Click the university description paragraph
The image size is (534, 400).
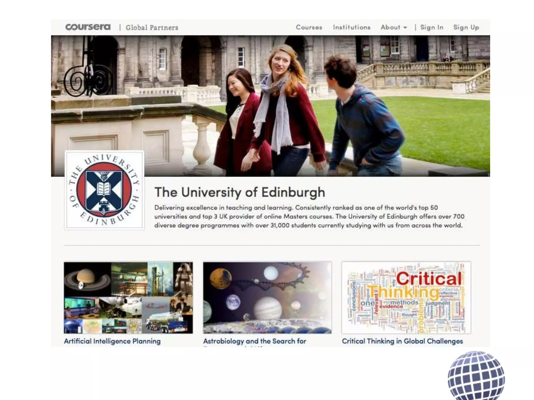pyautogui.click(x=309, y=216)
